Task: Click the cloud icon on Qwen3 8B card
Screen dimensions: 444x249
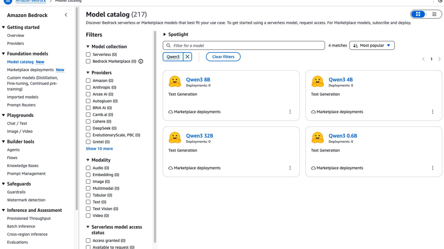Action: [171, 112]
